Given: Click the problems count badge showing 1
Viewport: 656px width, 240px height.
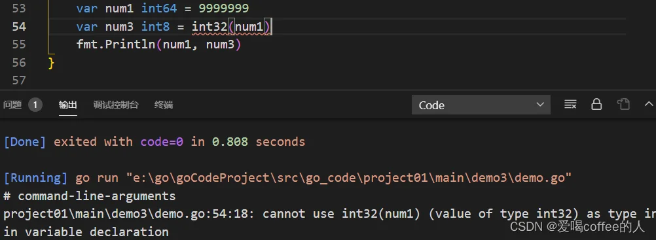Looking at the screenshot, I should 35,105.
